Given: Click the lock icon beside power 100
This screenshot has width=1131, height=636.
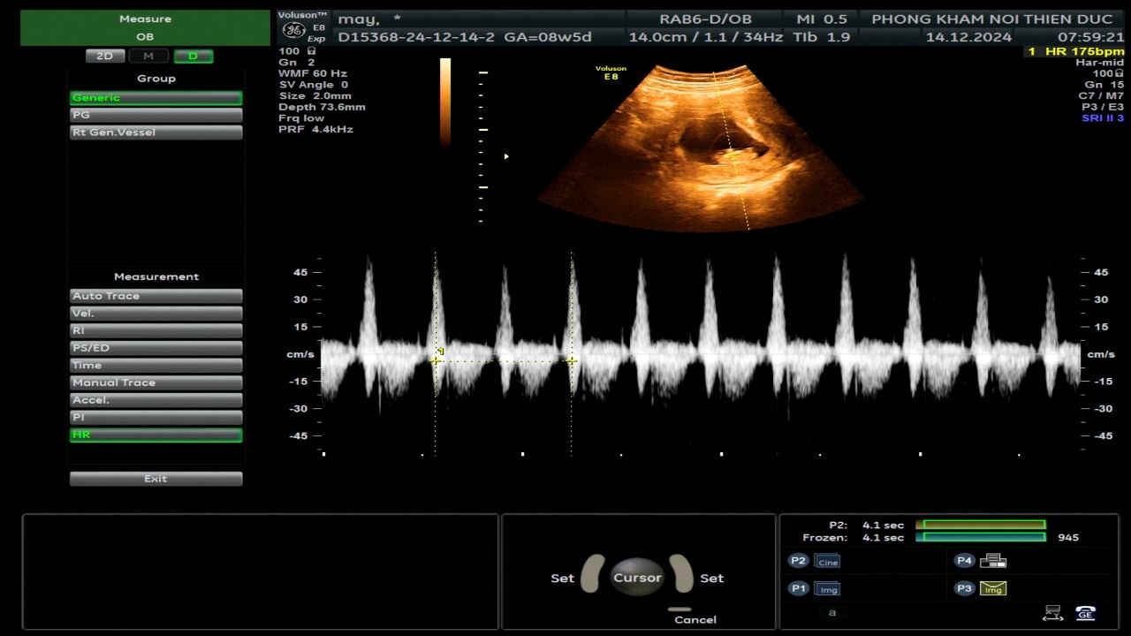Looking at the screenshot, I should click(311, 51).
